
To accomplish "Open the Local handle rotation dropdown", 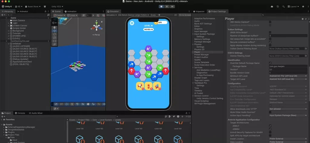I will pyautogui.click(x=72, y=15).
